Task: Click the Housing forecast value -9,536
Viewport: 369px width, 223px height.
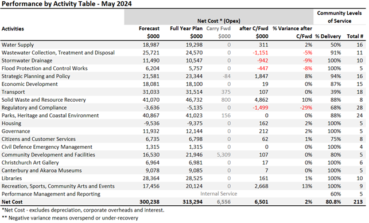Action: tap(151, 124)
